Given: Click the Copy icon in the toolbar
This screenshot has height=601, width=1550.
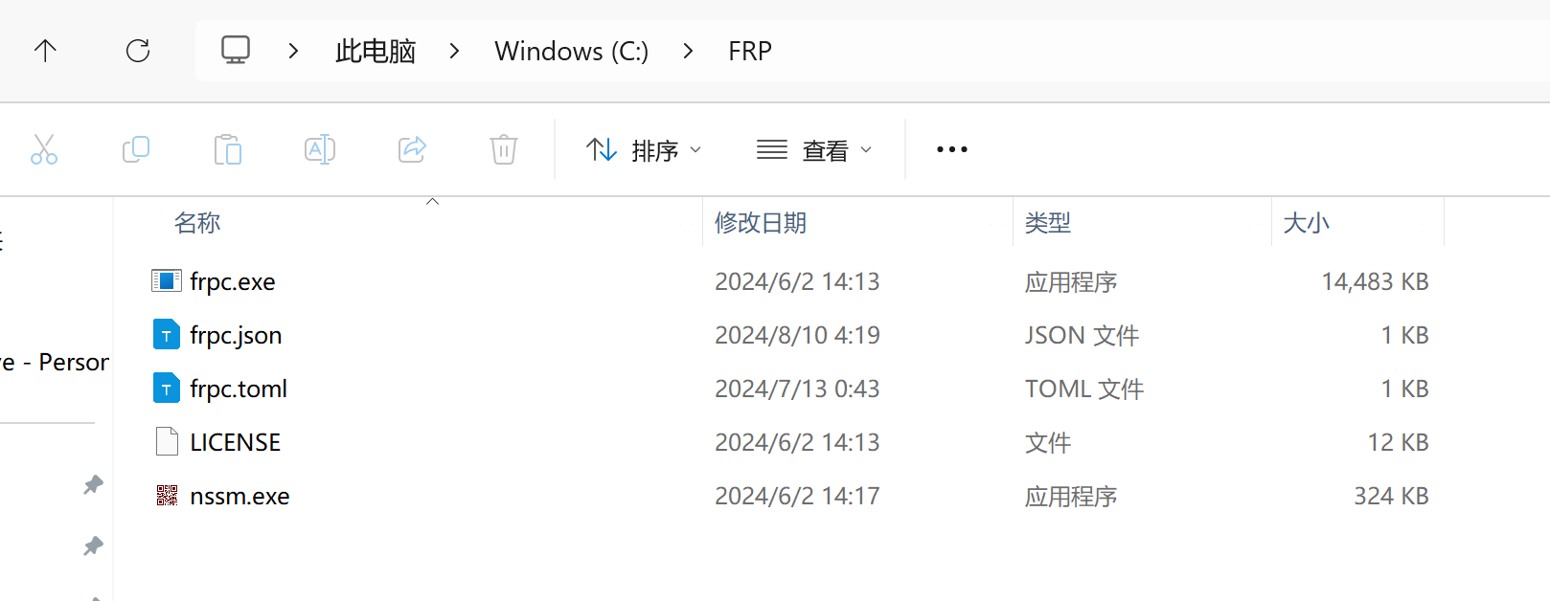Looking at the screenshot, I should [136, 149].
